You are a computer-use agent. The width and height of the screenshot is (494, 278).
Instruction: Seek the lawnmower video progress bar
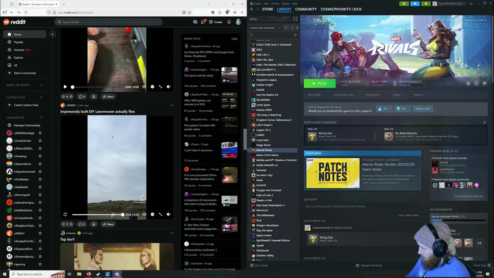98,214
